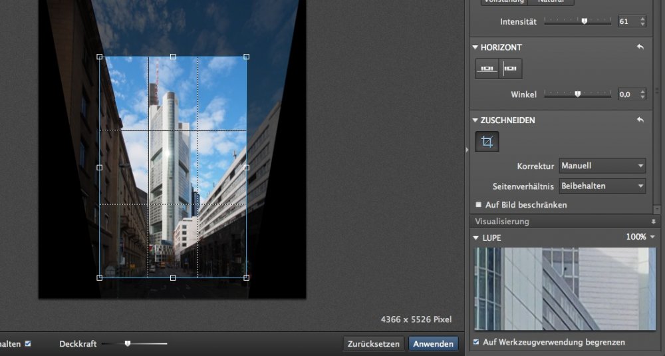This screenshot has height=356, width=665.
Task: Collapse the HORIZONT section
Action: coord(475,47)
